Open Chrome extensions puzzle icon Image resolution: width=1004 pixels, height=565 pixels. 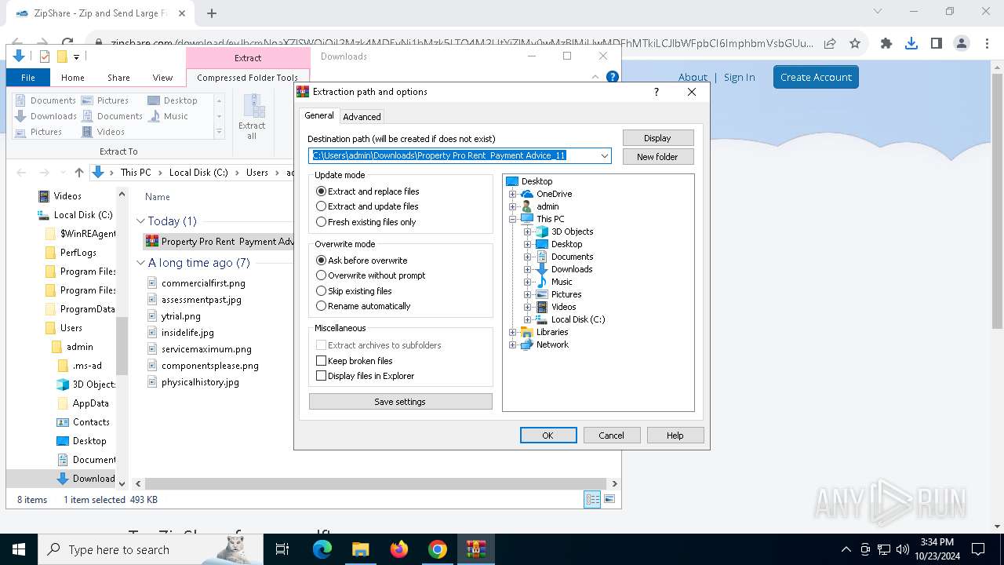coord(886,44)
